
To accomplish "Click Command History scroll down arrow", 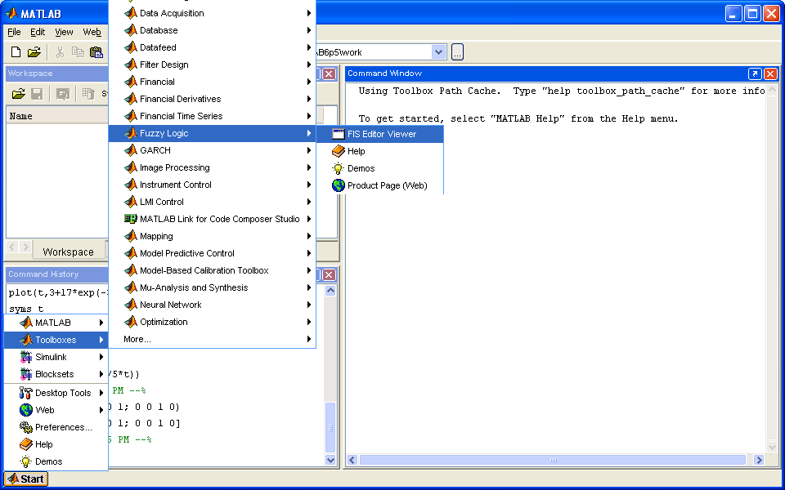I will click(330, 460).
